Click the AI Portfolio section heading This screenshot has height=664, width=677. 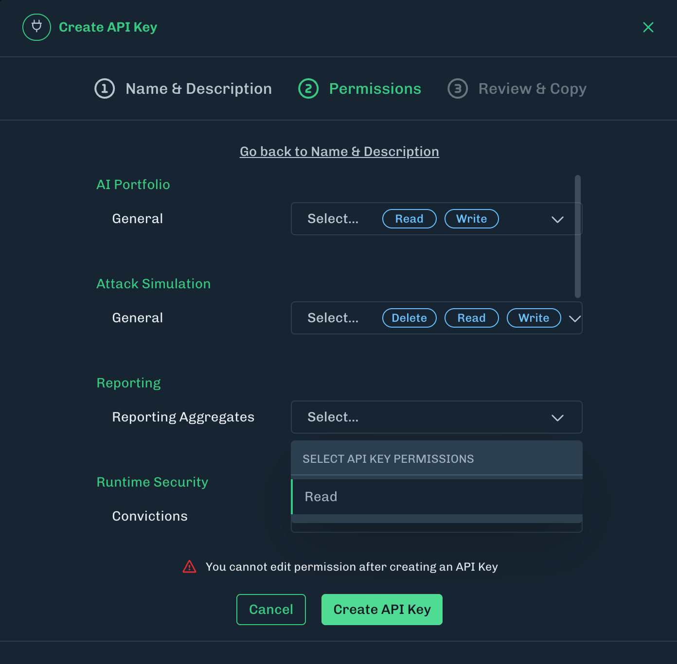point(133,185)
